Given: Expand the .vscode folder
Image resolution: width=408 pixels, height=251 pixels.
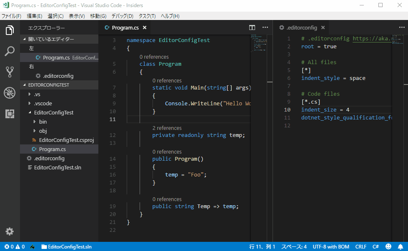Looking at the screenshot, I should pyautogui.click(x=59, y=103).
